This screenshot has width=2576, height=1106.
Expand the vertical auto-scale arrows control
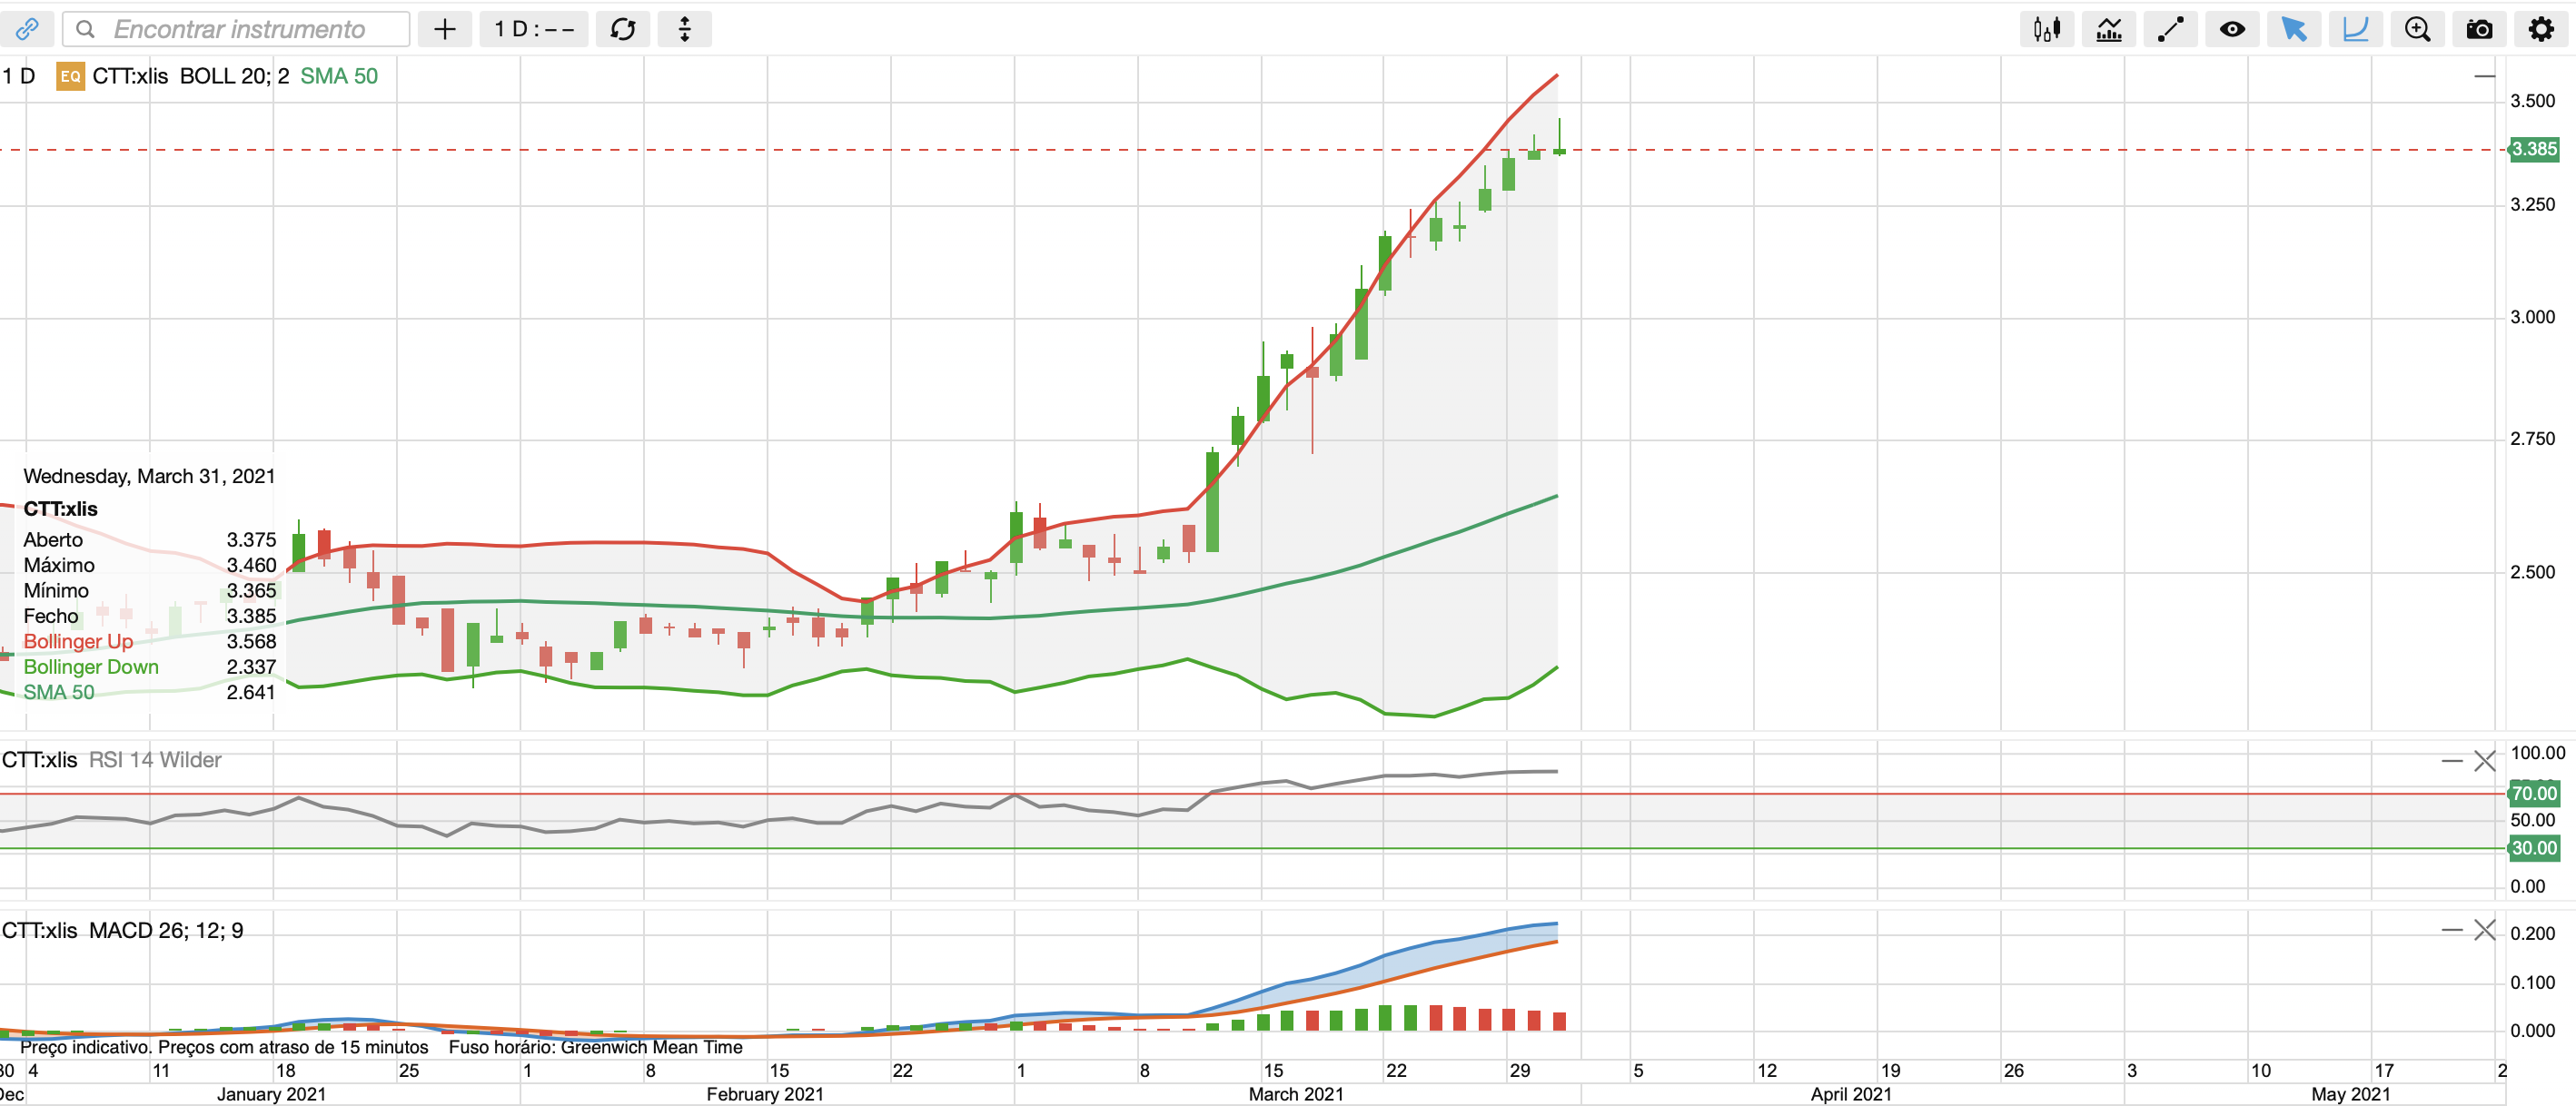tap(685, 29)
